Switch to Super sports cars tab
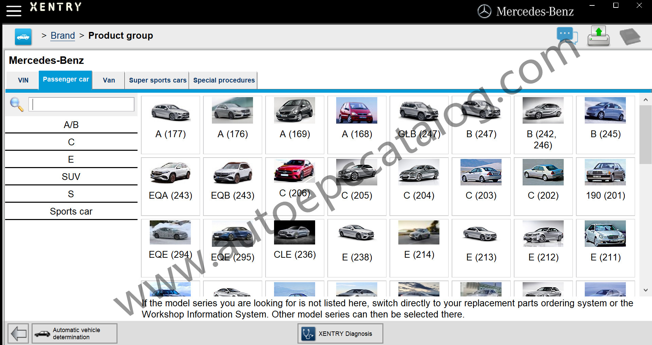The width and height of the screenshot is (652, 345). [x=158, y=80]
